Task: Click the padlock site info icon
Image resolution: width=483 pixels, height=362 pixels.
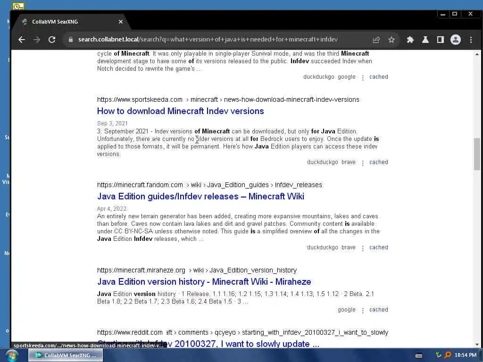Action: pos(71,40)
